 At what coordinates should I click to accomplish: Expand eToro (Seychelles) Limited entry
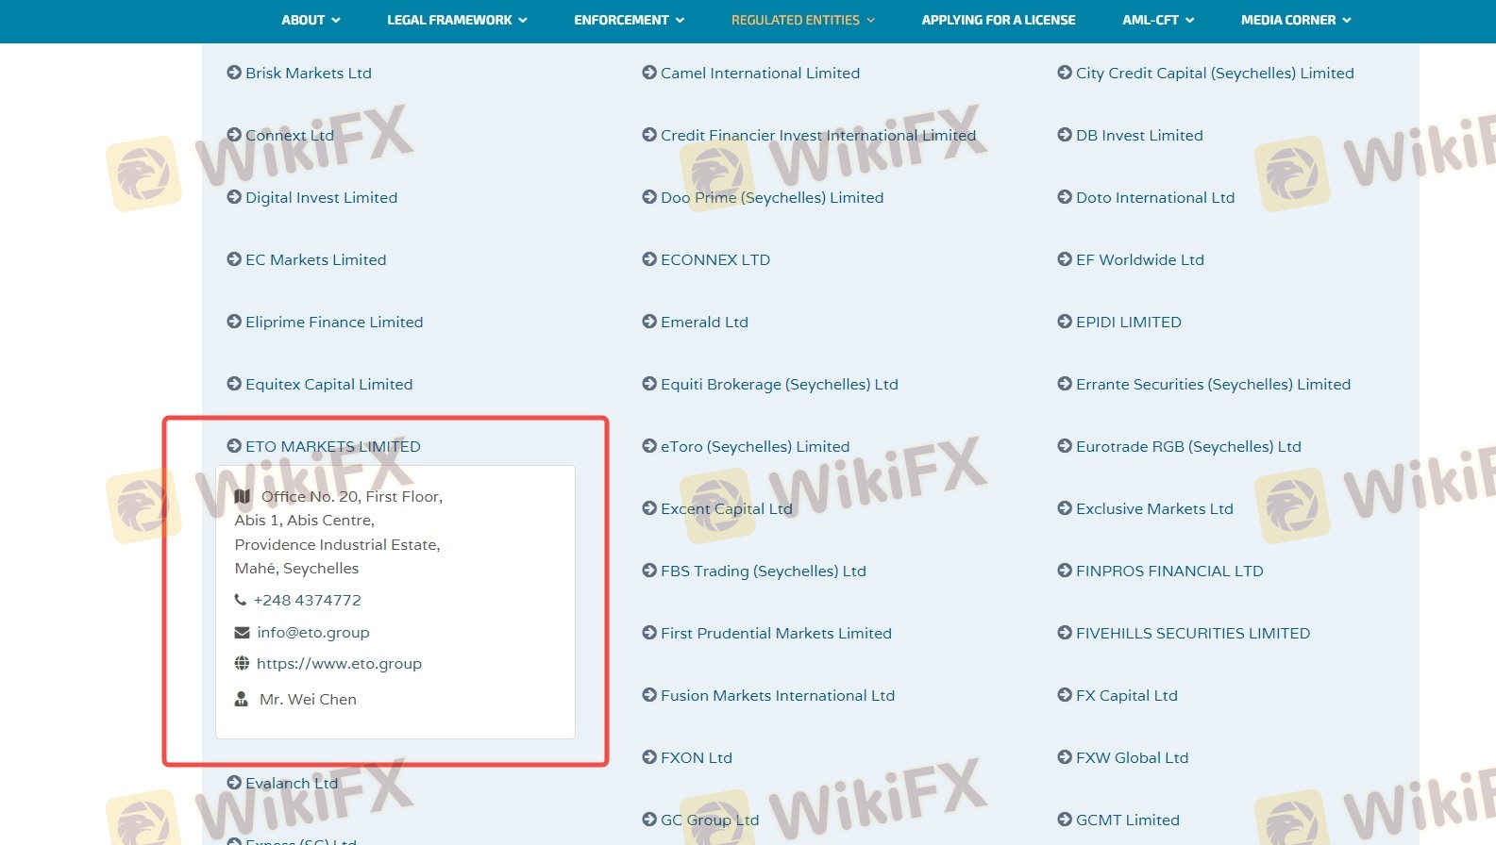(x=754, y=446)
